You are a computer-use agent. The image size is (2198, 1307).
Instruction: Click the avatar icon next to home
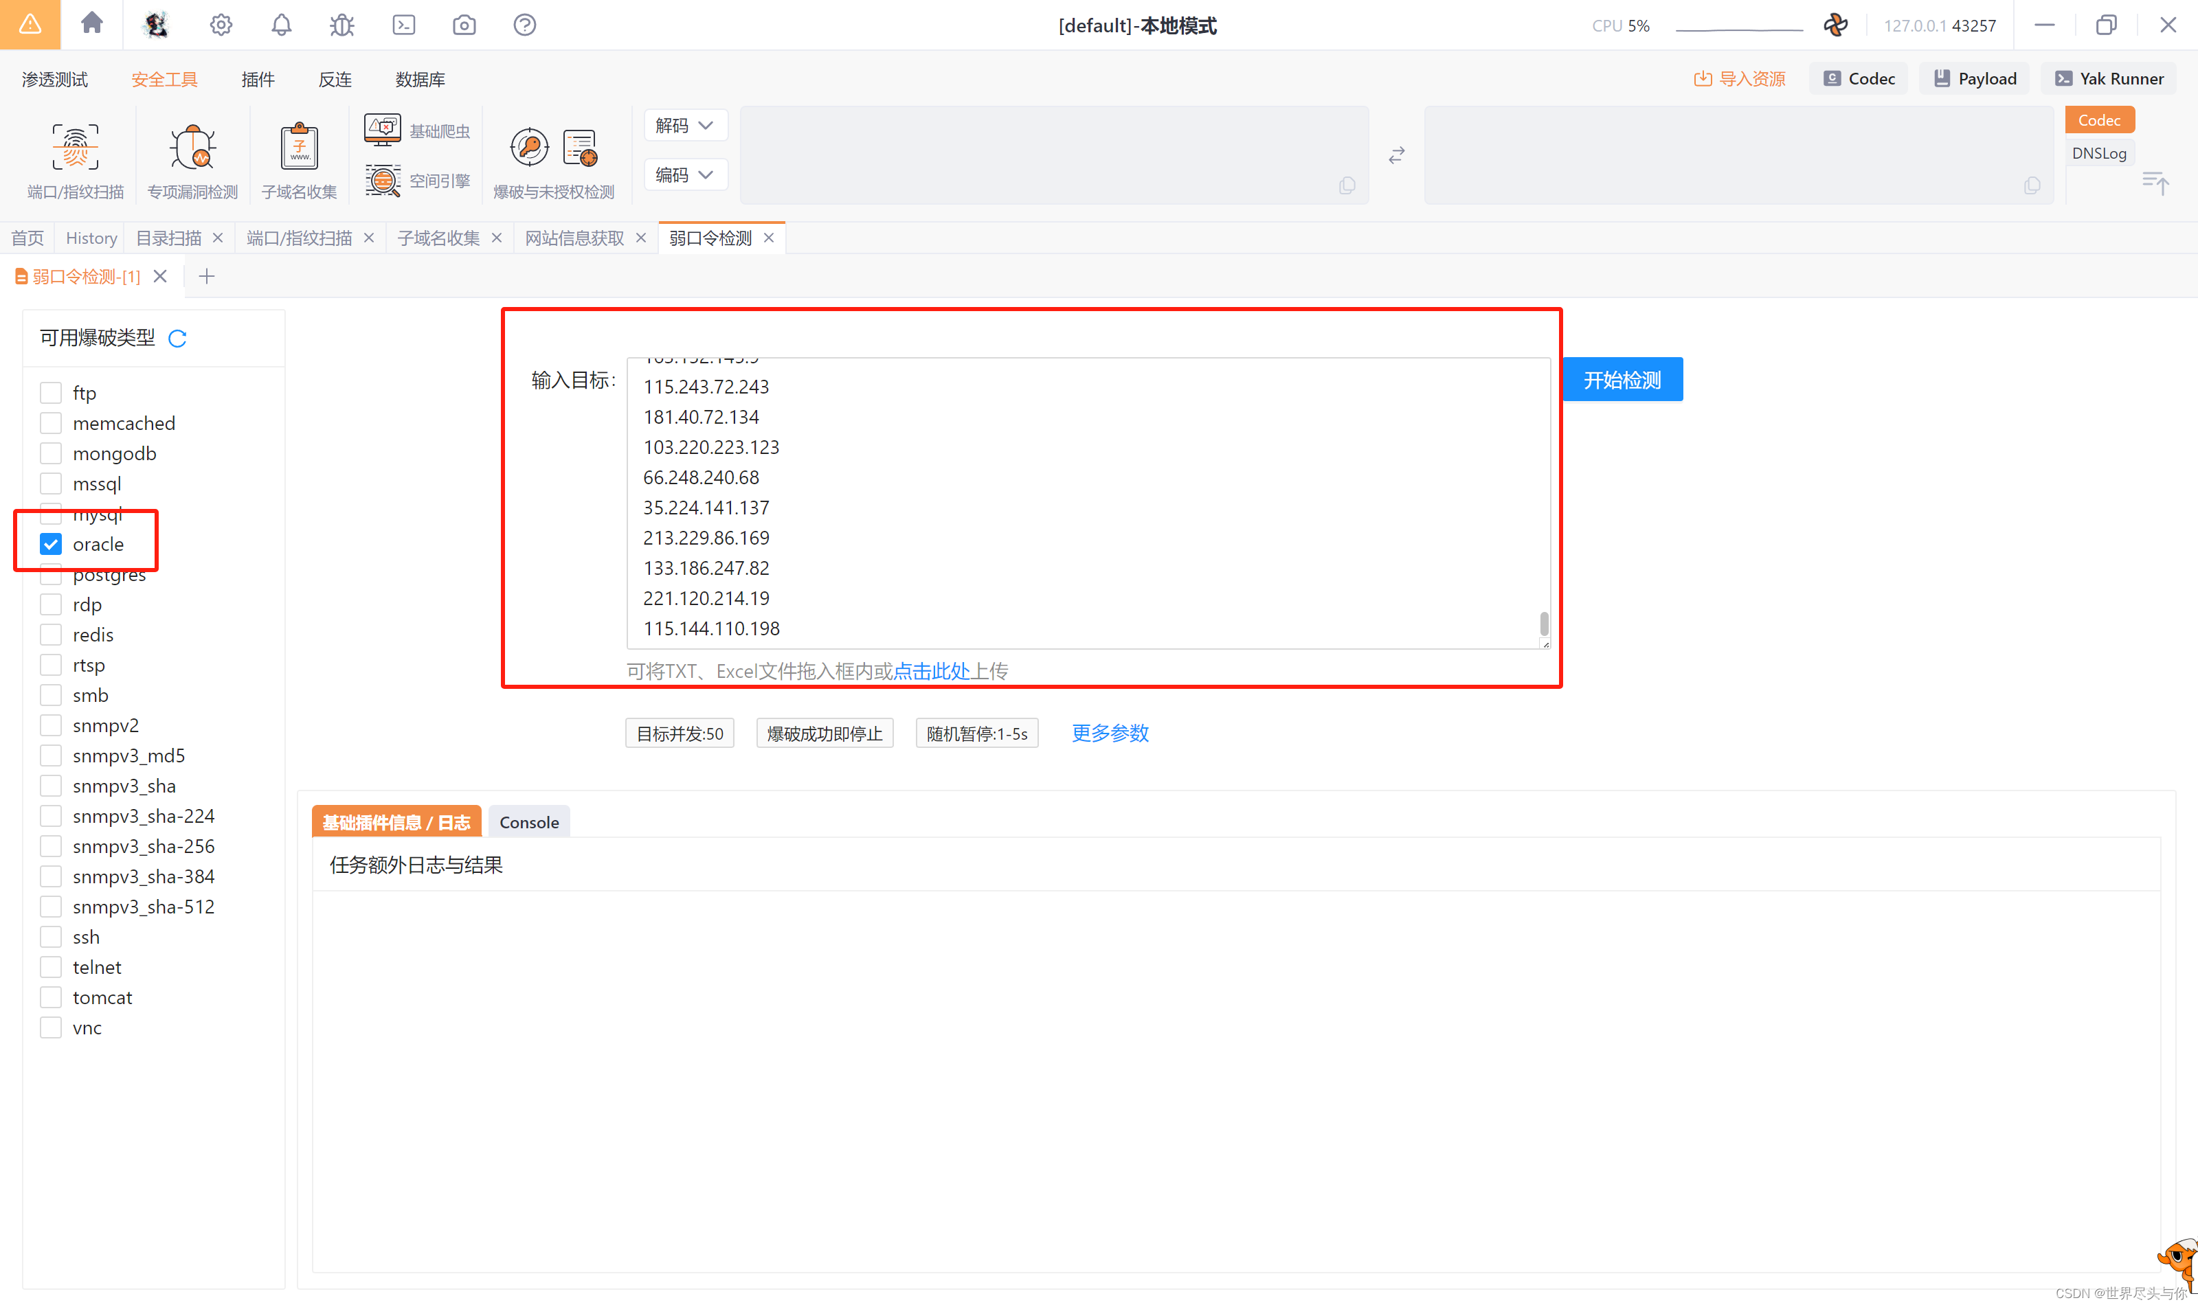156,25
